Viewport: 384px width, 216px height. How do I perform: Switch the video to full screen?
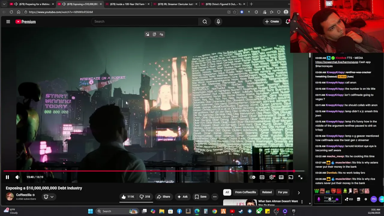tap(300, 177)
